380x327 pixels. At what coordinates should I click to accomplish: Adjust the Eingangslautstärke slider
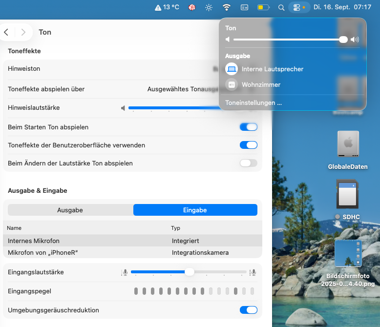(x=189, y=272)
